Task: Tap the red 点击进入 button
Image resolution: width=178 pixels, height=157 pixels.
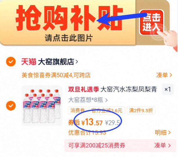Action: tap(152, 22)
